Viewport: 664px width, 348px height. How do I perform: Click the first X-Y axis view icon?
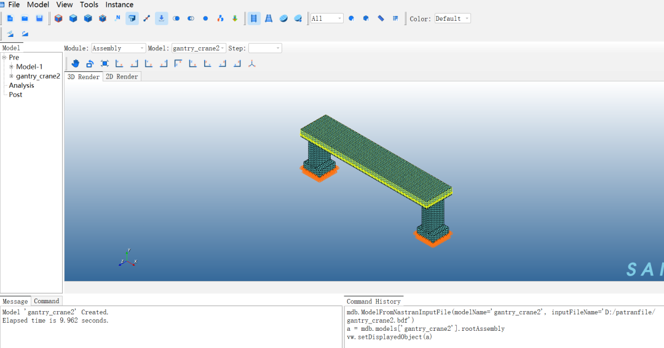point(119,63)
